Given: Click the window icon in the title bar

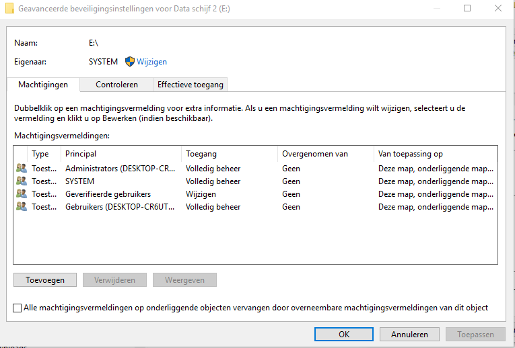Looking at the screenshot, I should click(x=9, y=9).
